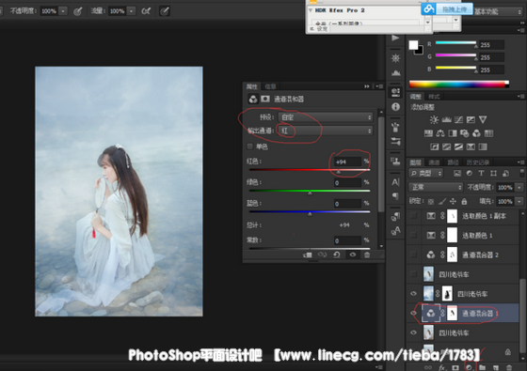Open the 流量 100% arrow in options bar
The image size is (527, 371).
click(132, 11)
